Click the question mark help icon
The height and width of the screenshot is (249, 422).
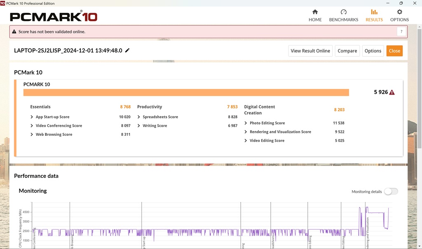401,31
